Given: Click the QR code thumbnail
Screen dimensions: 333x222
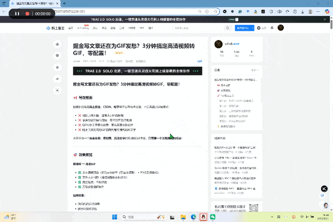Looking at the screenshot, I should pyautogui.click(x=254, y=208).
